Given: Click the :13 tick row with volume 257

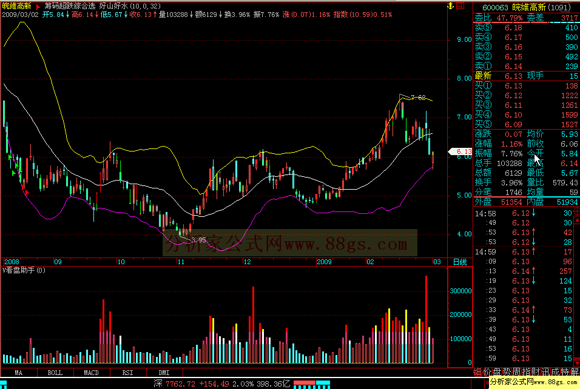Looking at the screenshot, I should coord(524,271).
